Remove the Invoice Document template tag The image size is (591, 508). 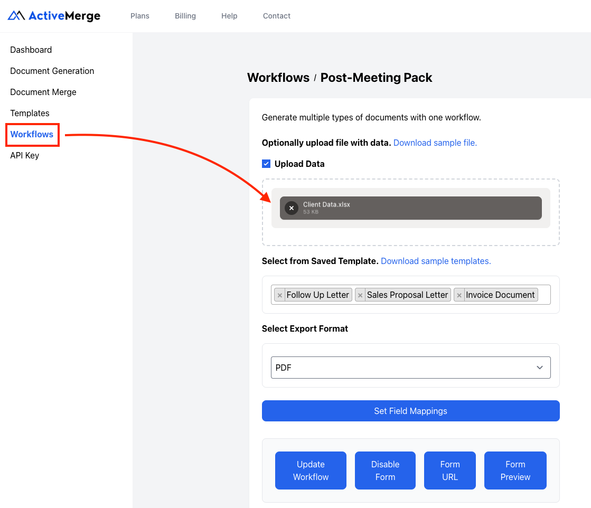(459, 295)
